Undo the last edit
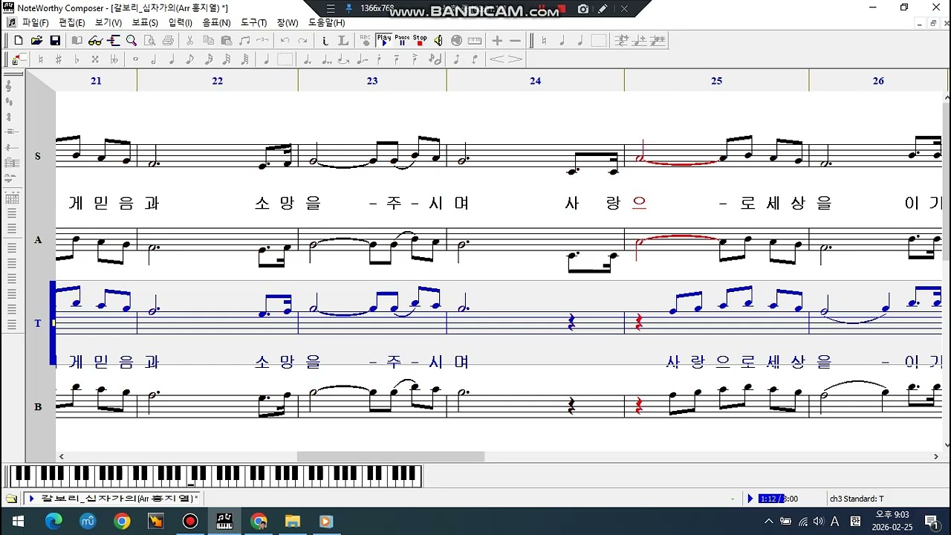The image size is (951, 535). [285, 41]
